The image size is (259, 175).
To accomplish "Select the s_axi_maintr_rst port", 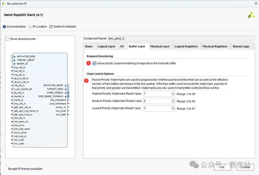I will (23, 89).
